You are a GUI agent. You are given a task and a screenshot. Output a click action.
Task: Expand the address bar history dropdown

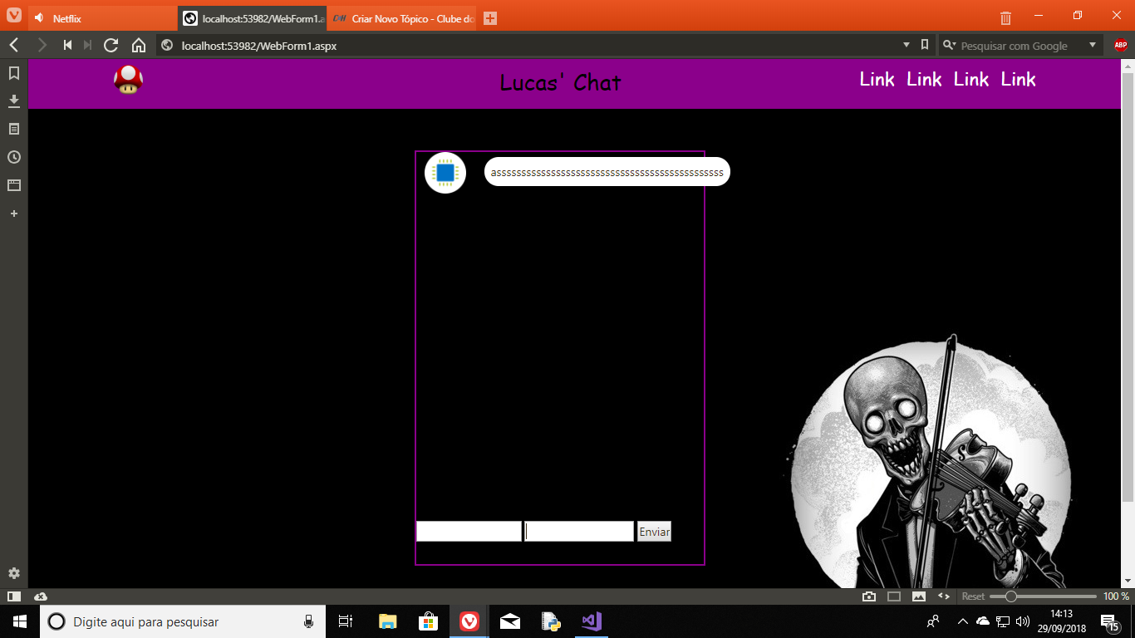pyautogui.click(x=907, y=45)
